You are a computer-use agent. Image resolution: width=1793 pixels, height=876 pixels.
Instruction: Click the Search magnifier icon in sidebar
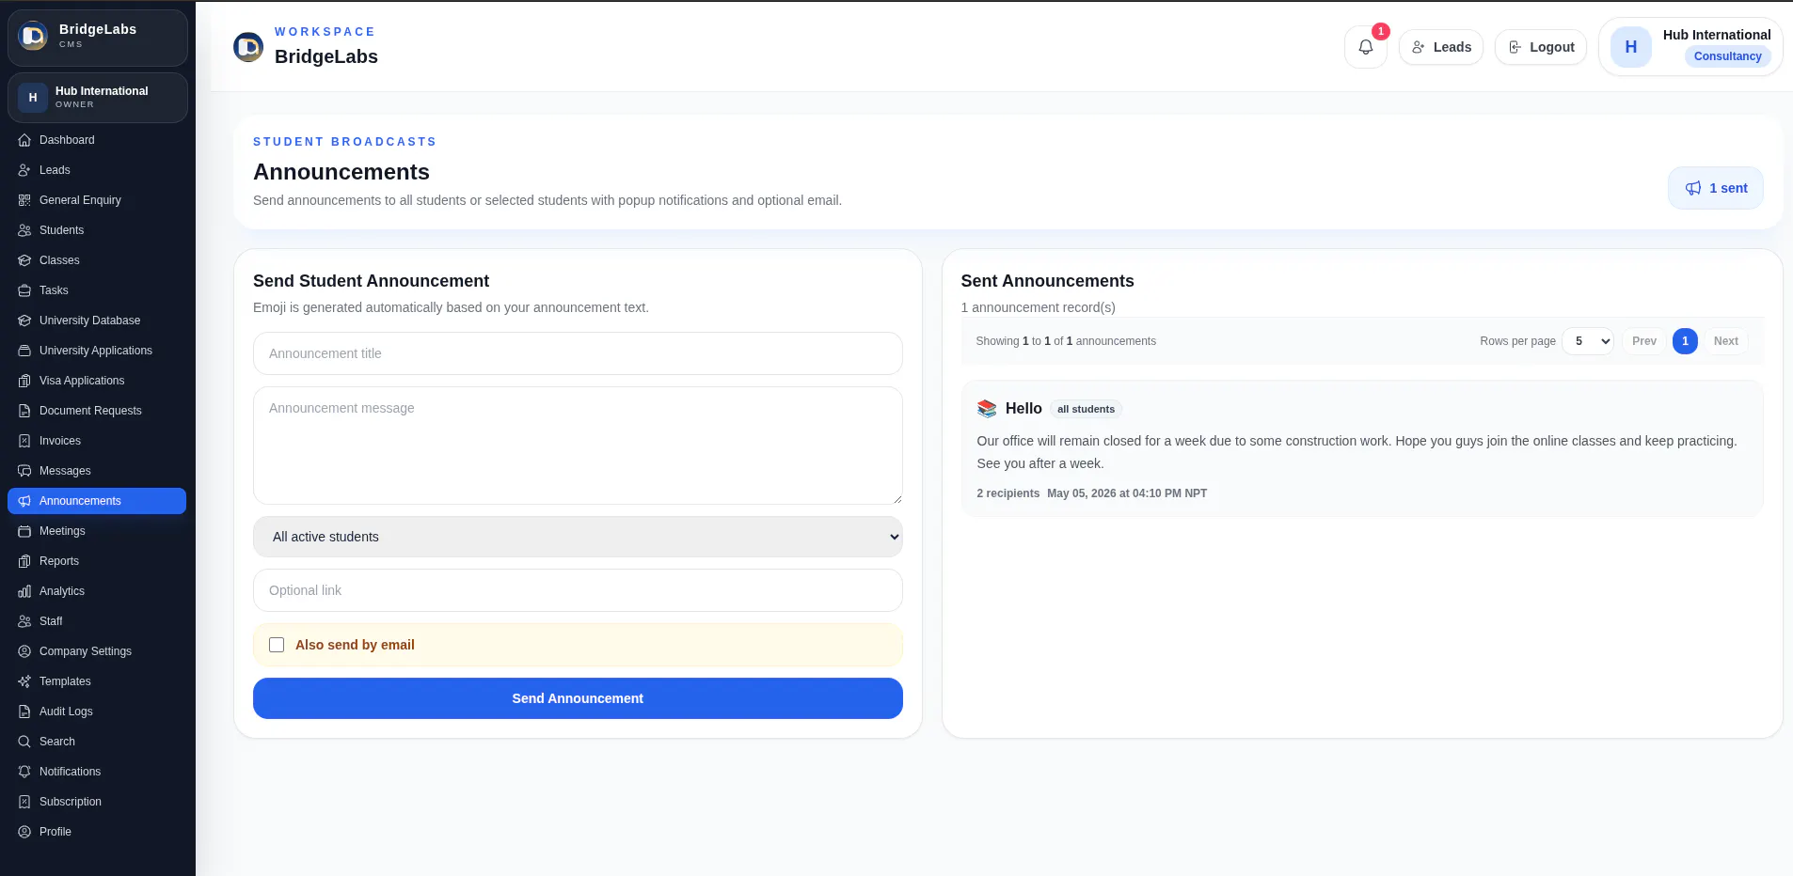(x=24, y=742)
